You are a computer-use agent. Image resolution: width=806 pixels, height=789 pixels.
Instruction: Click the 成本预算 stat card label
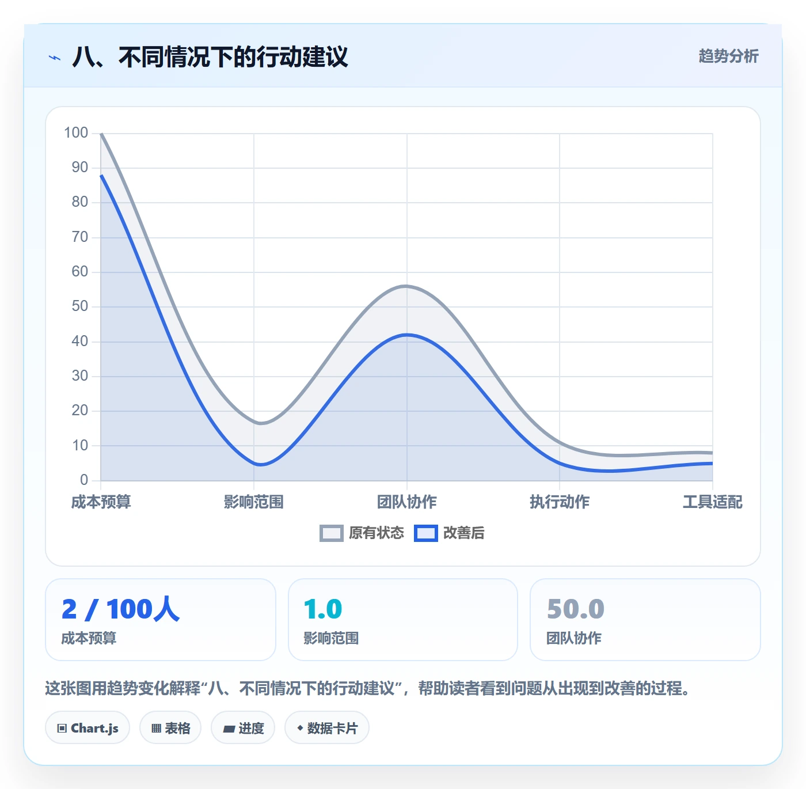(x=89, y=638)
